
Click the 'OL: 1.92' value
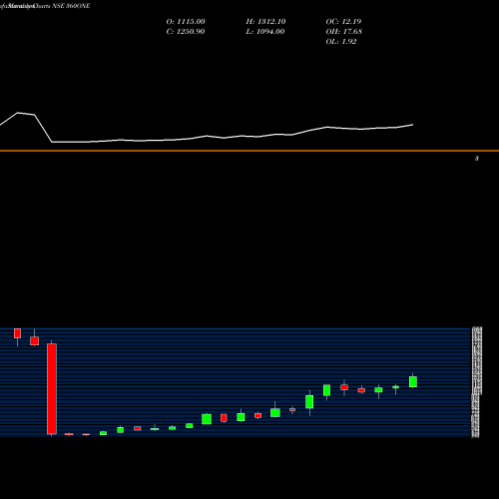(341, 42)
